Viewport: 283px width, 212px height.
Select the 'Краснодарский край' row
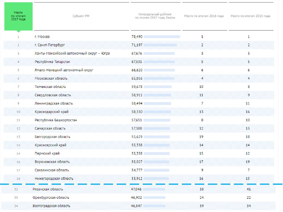(x=51, y=112)
